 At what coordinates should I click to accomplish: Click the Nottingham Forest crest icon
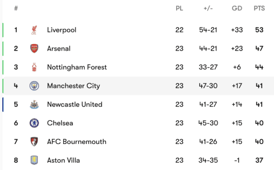click(x=34, y=67)
